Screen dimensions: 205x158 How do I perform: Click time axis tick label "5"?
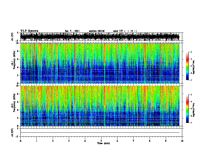coord(101,141)
